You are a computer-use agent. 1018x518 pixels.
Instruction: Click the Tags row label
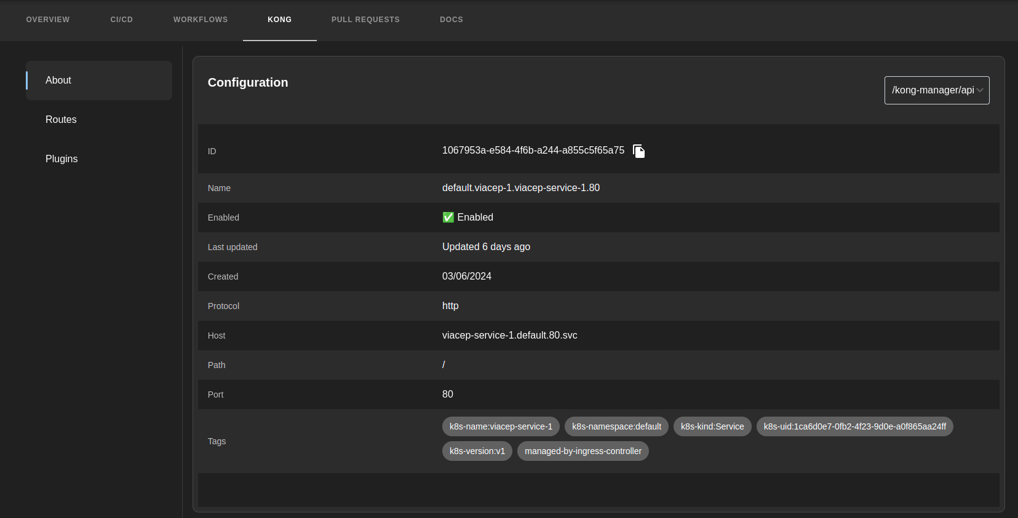coord(217,441)
